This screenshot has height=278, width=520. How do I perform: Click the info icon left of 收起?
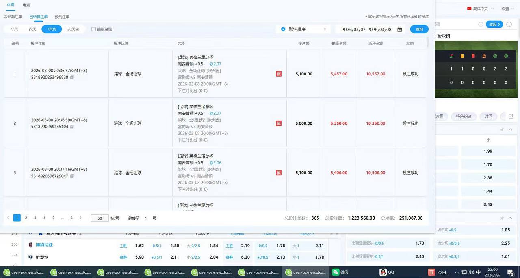point(481,24)
